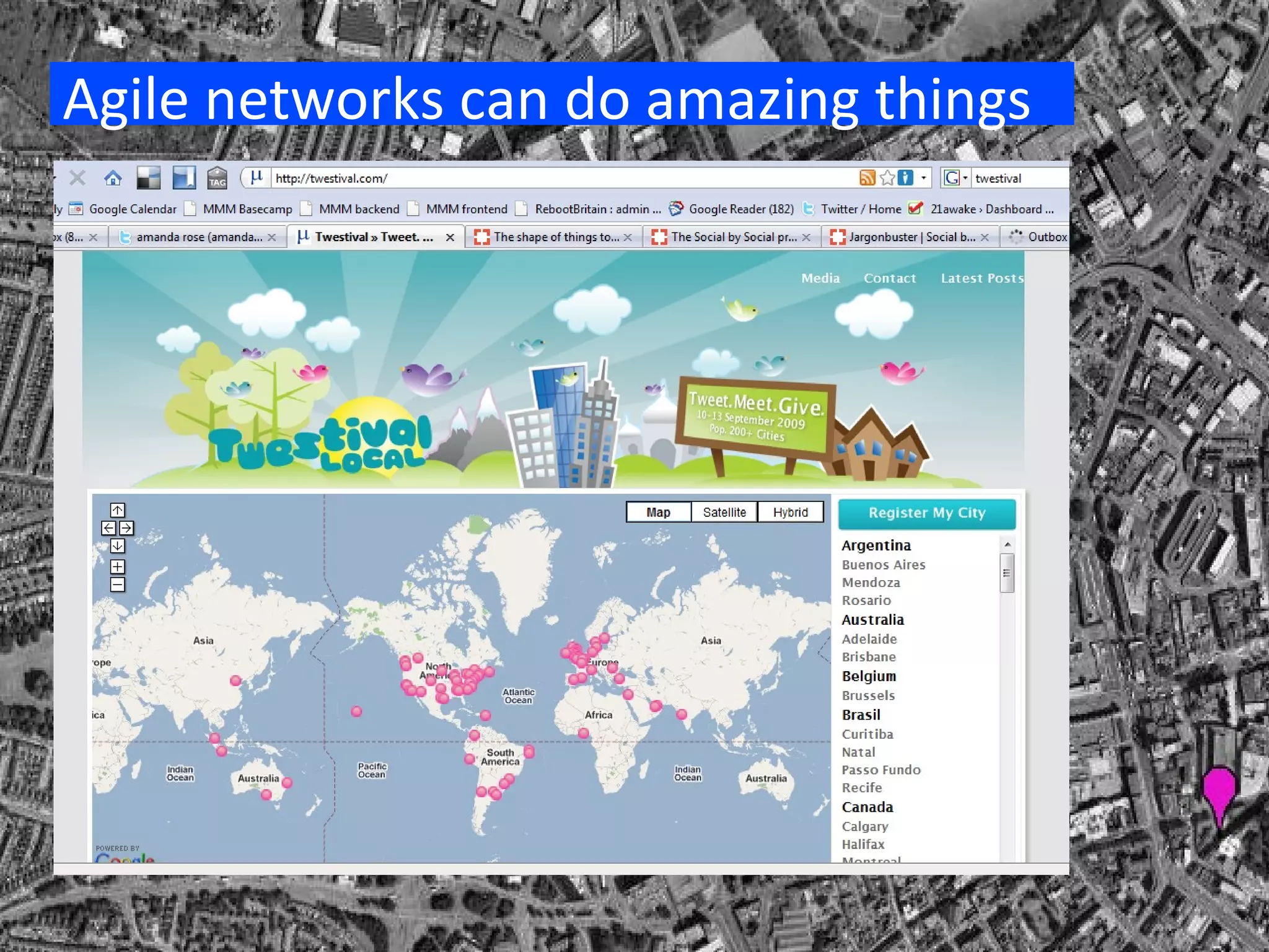Open the Google Calendar bookmark

point(123,209)
